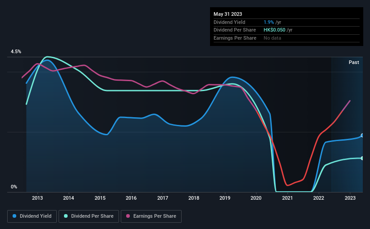Screen dimensions: 370x229
Task: Click the 0% y-axis label
Action: point(14,187)
